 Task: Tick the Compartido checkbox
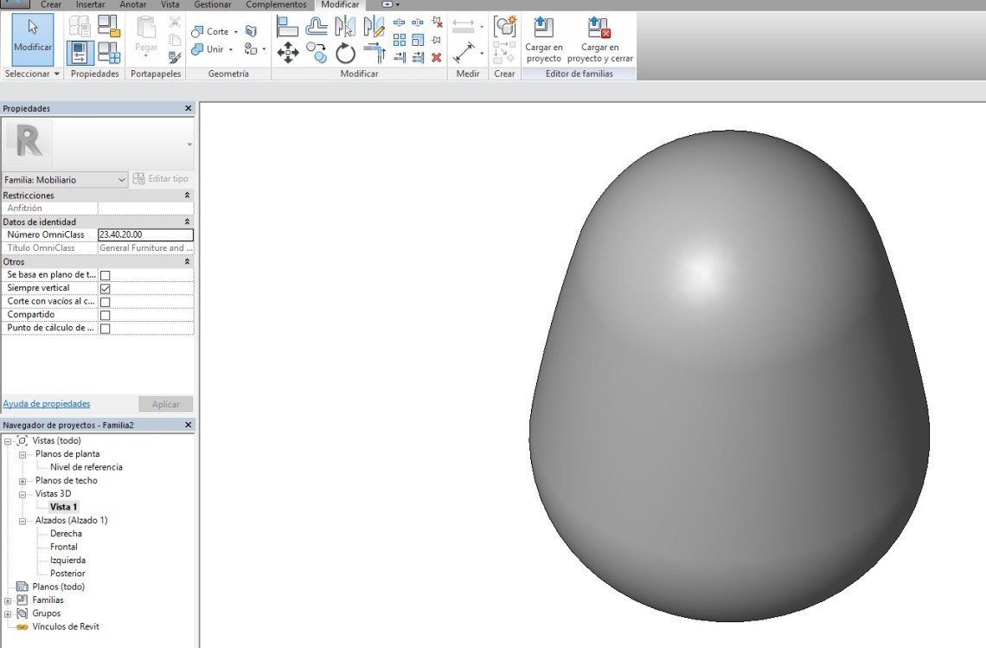[106, 315]
